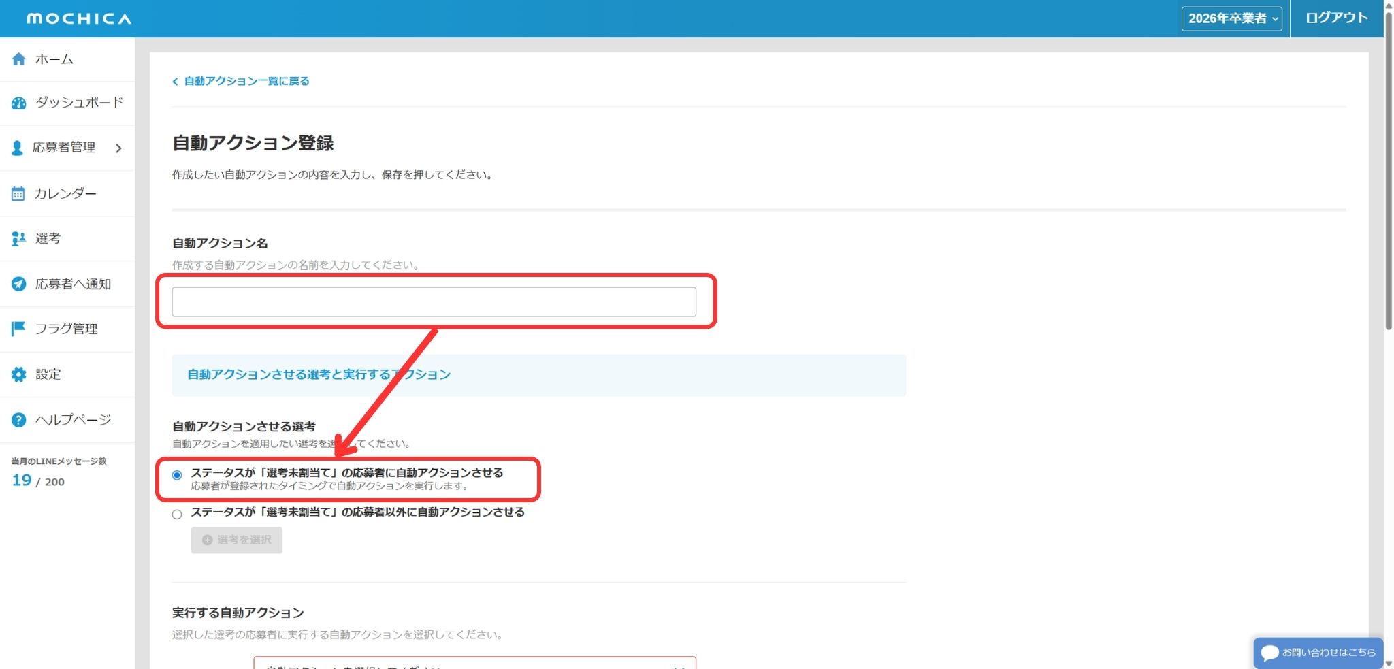The height and width of the screenshot is (669, 1394).
Task: Open the 2026年卒業者 graduation year dropdown
Action: [1231, 19]
